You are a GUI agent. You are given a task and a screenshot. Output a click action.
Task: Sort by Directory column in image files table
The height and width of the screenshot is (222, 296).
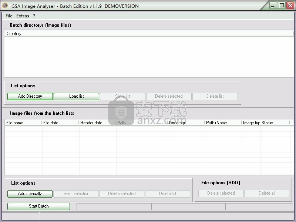coord(186,123)
